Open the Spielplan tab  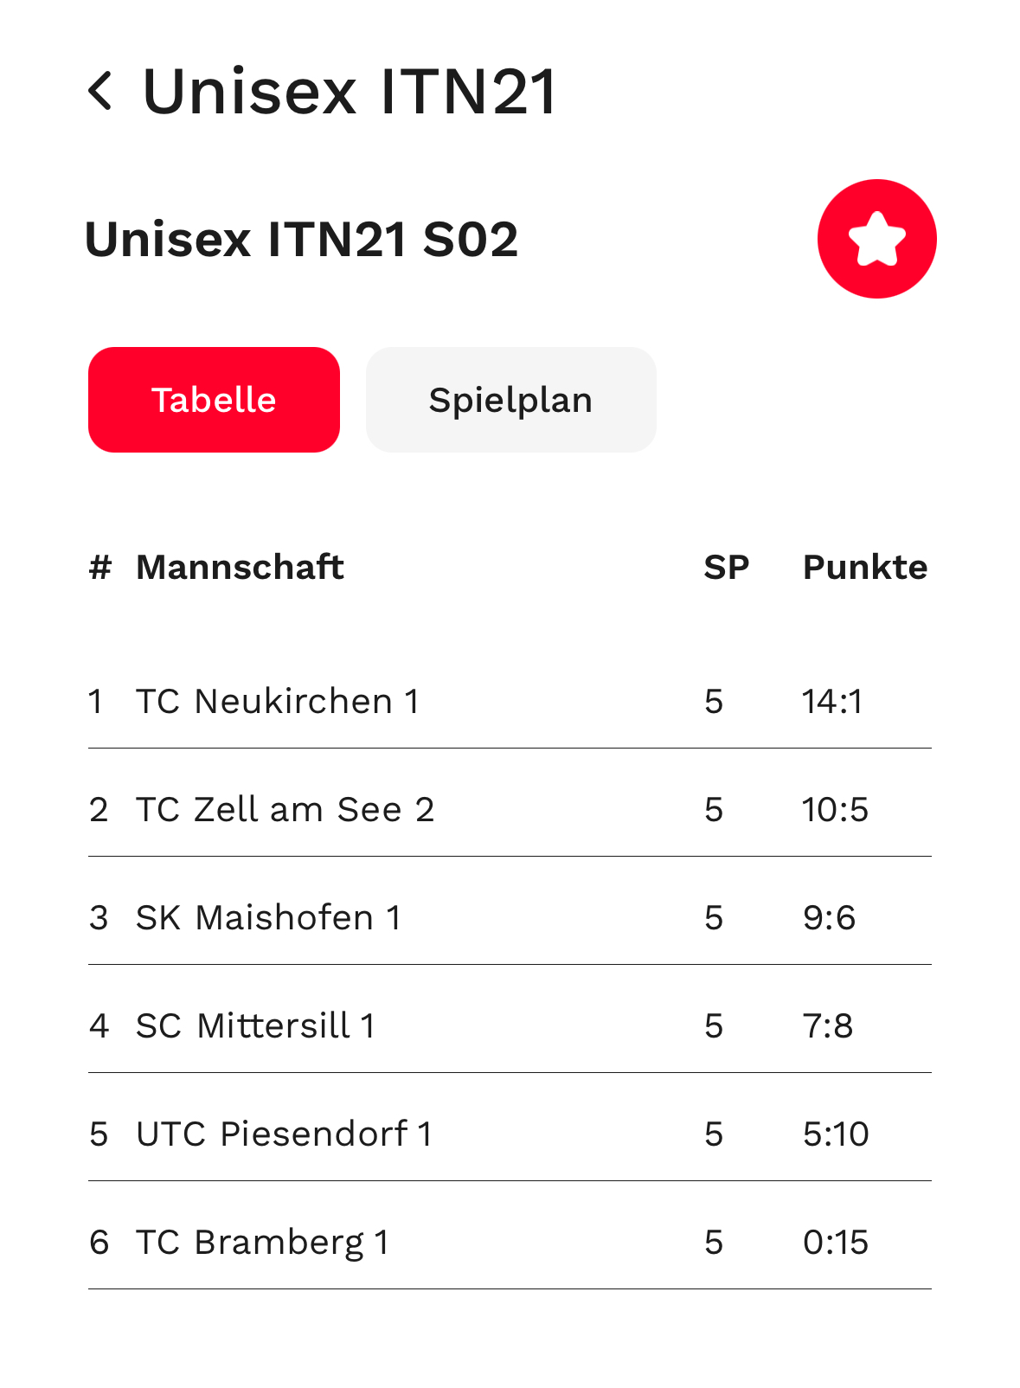pos(510,400)
